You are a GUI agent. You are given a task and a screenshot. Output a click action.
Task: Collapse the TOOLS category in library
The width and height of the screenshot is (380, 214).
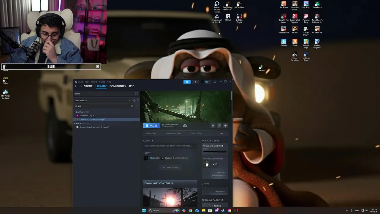[x=75, y=124]
